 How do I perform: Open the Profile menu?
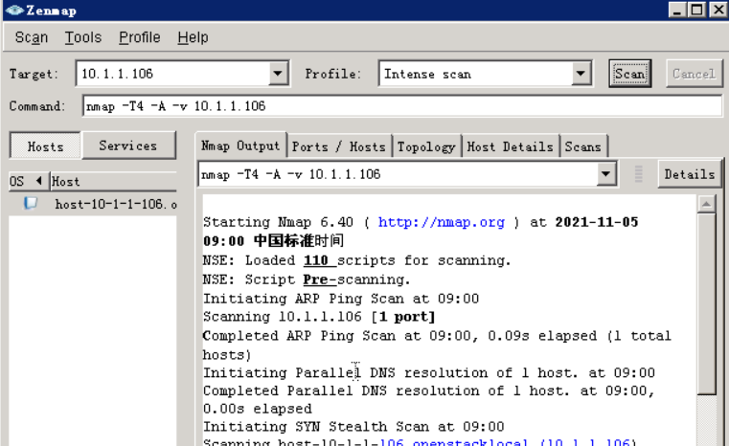coord(140,37)
